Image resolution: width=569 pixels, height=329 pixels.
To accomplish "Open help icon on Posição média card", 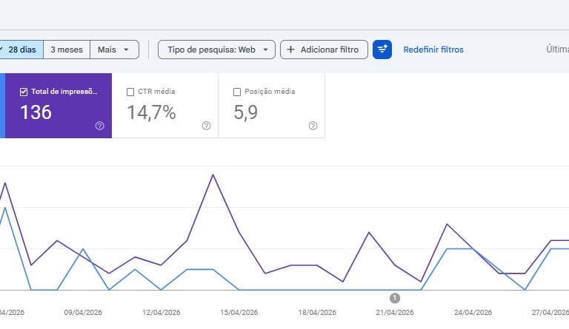I will (313, 126).
